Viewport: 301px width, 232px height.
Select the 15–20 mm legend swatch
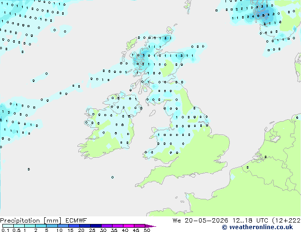pyautogui.click(x=74, y=226)
